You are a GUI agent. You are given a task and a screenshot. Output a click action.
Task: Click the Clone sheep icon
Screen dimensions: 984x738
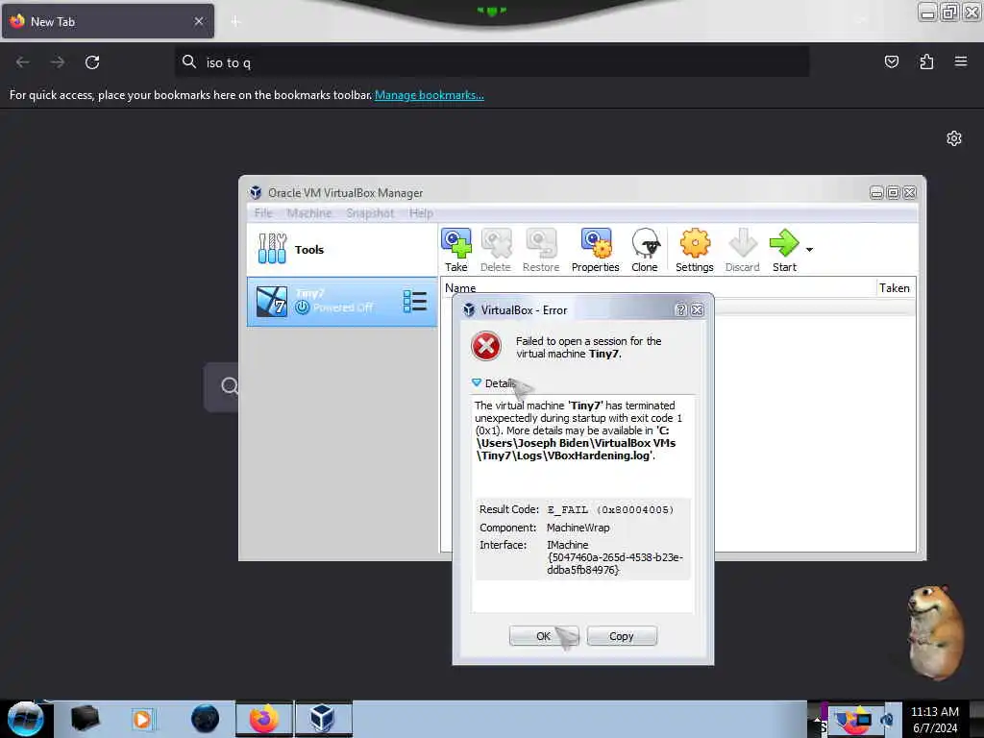click(645, 250)
